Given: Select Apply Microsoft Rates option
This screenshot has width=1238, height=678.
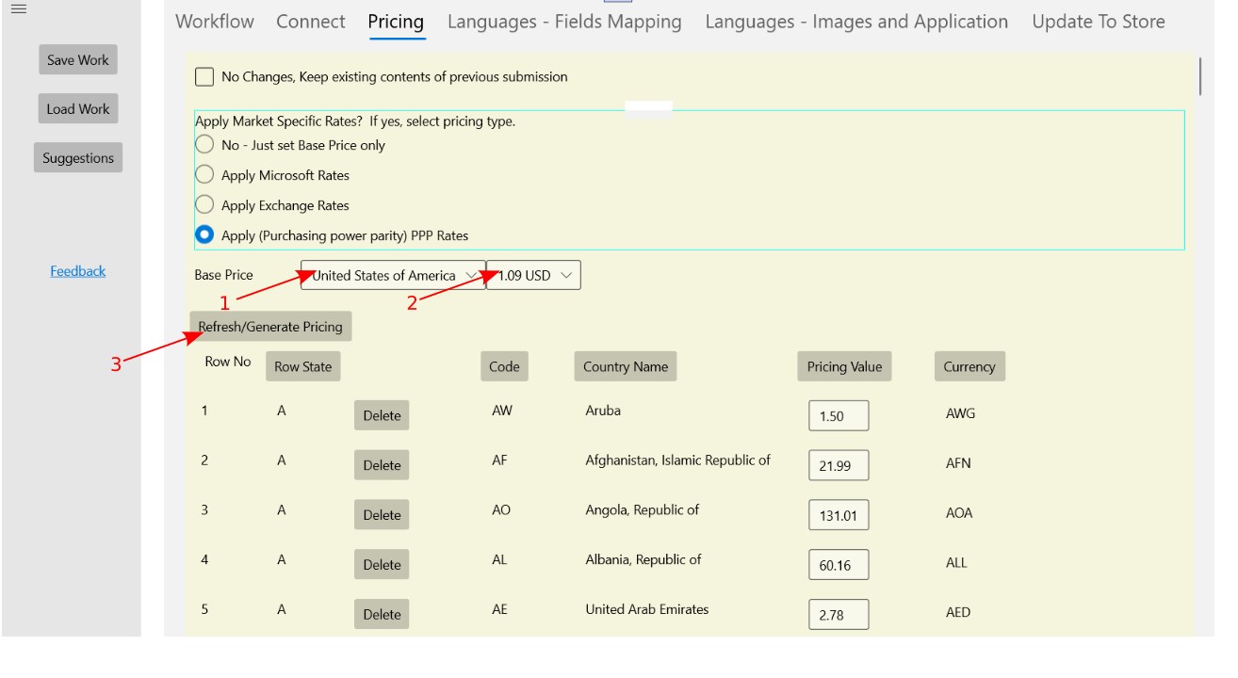Looking at the screenshot, I should click(x=204, y=175).
